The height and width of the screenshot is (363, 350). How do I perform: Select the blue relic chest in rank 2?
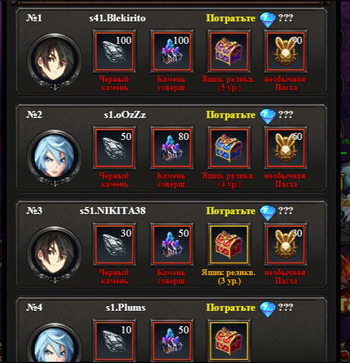point(229,148)
